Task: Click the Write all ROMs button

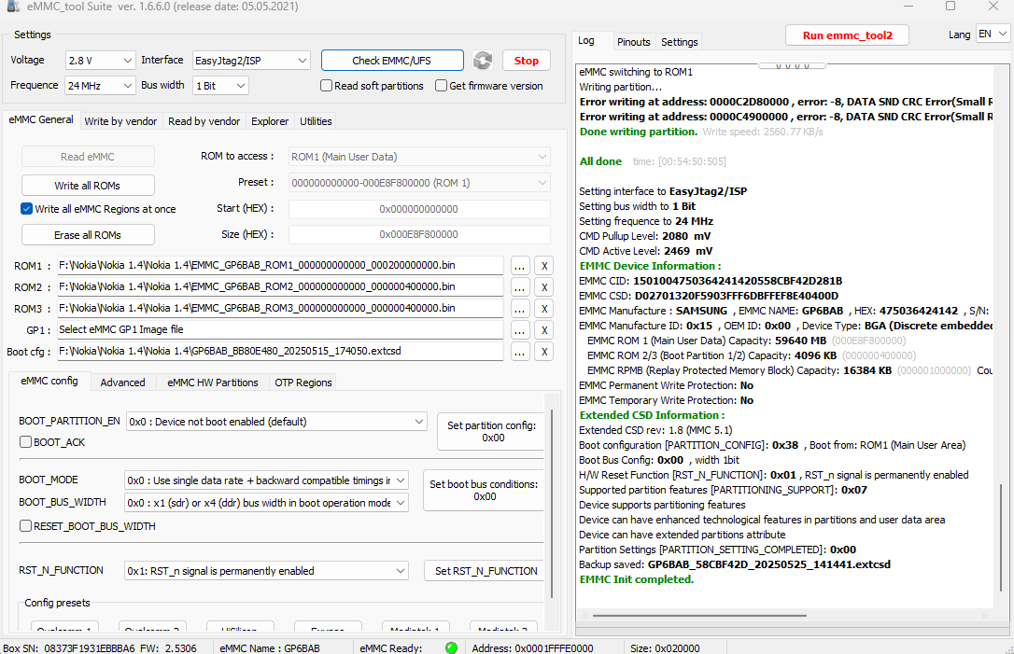Action: pyautogui.click(x=88, y=186)
